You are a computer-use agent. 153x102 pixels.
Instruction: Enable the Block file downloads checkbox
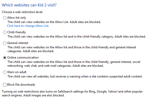click(x=5, y=85)
